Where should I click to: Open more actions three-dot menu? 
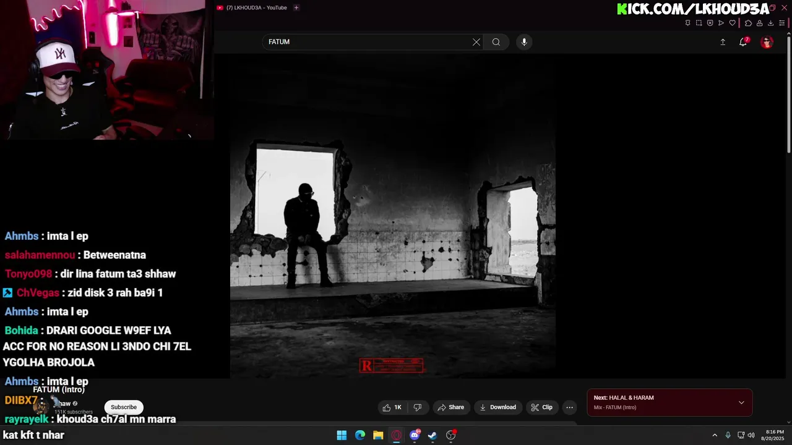point(570,407)
